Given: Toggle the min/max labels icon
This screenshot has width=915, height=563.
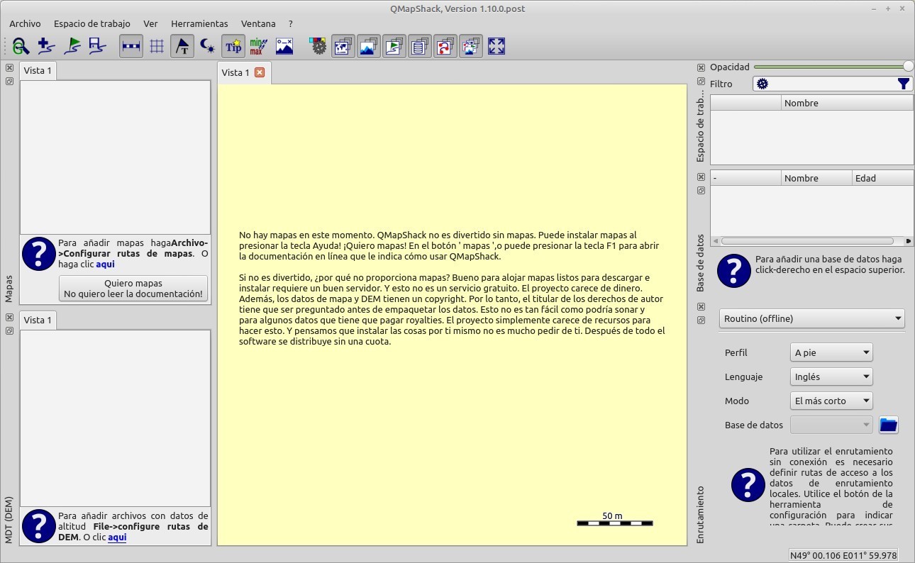Looking at the screenshot, I should (259, 47).
